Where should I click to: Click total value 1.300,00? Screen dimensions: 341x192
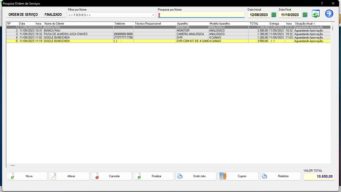(258, 34)
